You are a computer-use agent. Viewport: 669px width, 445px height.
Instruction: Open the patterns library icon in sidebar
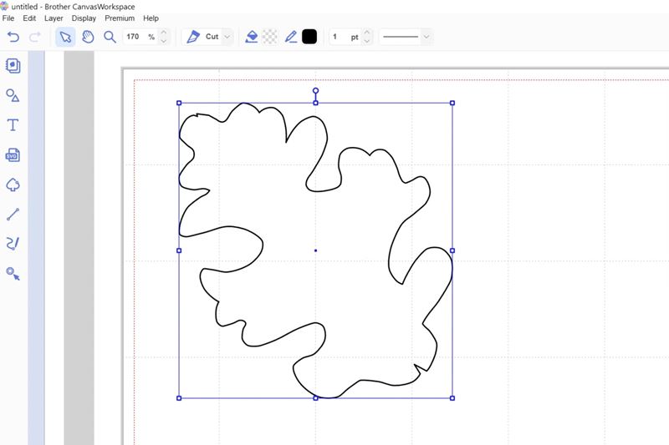point(13,65)
